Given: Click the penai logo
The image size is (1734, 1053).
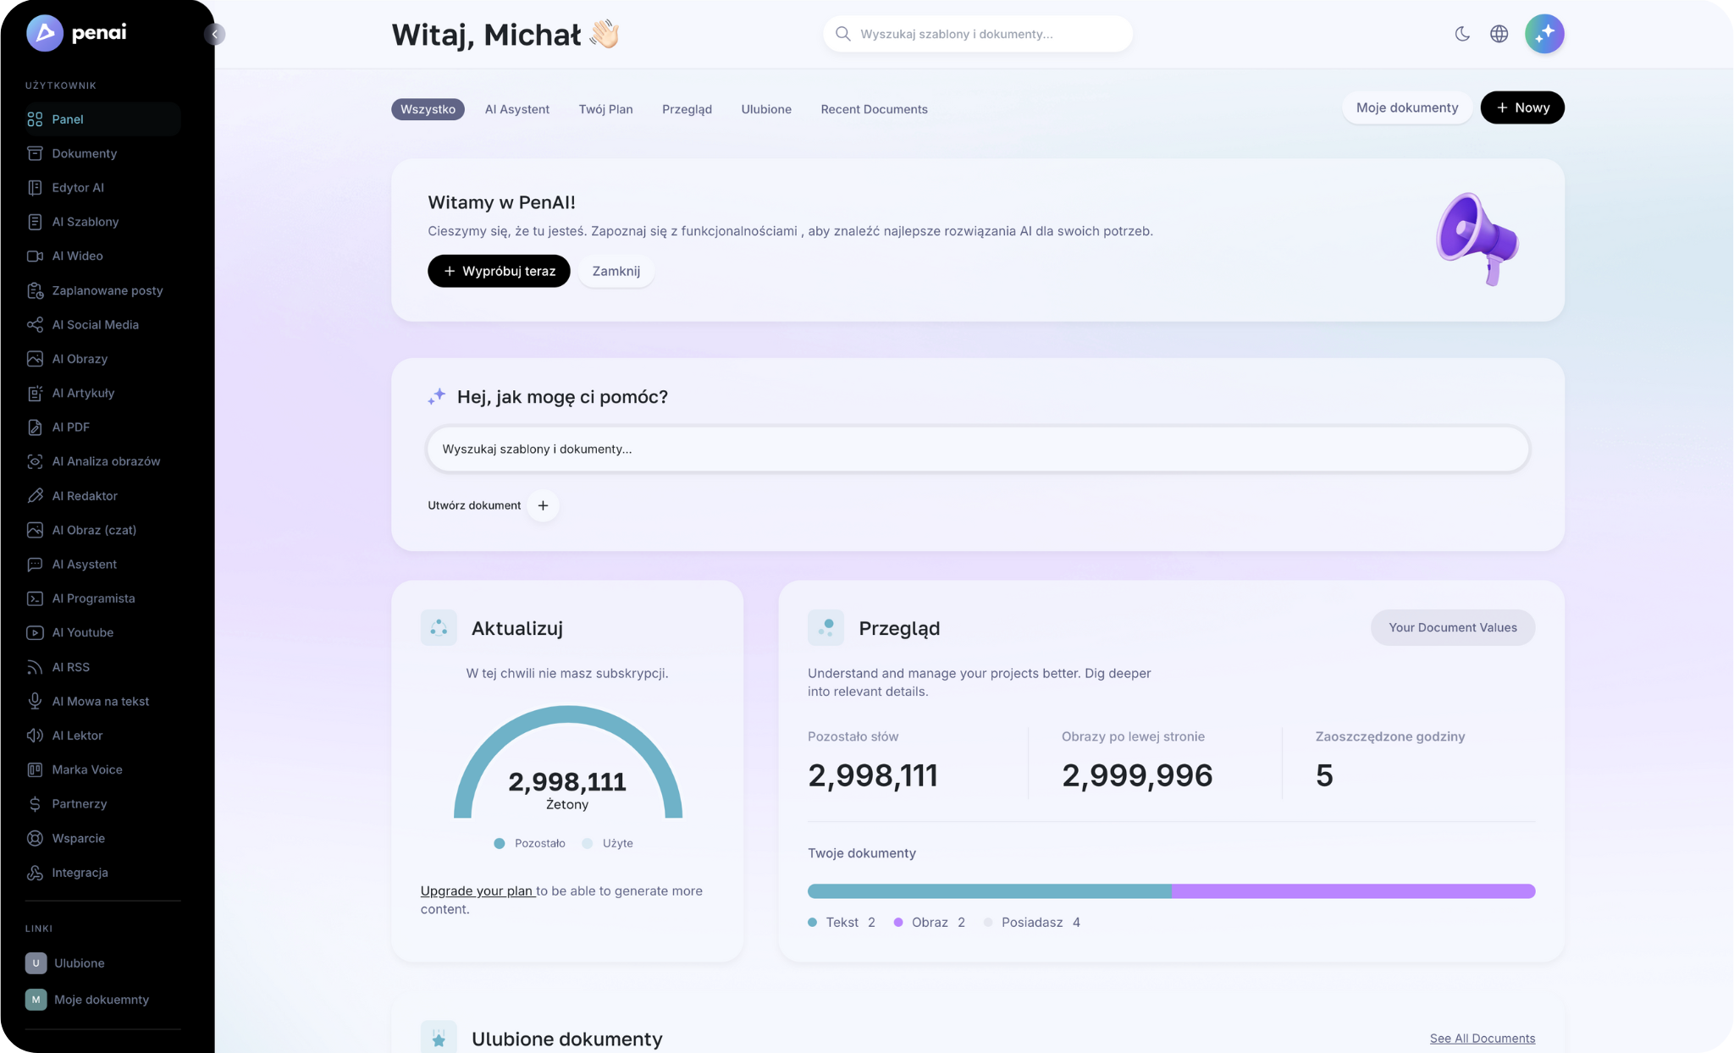Looking at the screenshot, I should (81, 34).
